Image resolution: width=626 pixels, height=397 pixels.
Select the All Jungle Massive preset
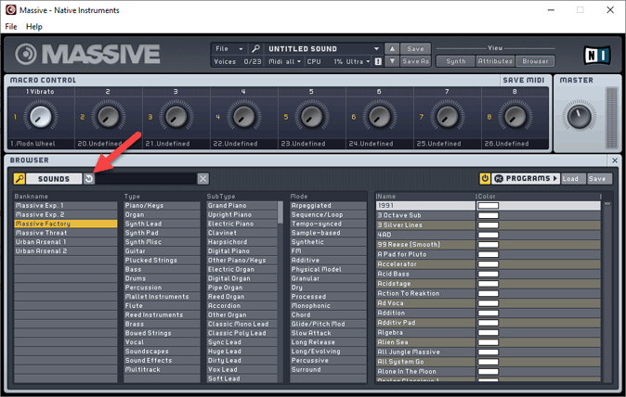425,352
